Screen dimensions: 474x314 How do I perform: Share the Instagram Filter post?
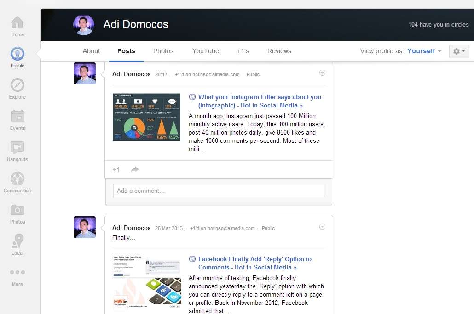point(135,169)
